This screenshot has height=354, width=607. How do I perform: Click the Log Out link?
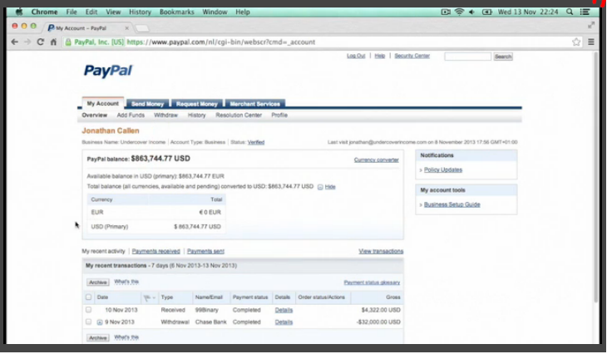click(x=356, y=56)
